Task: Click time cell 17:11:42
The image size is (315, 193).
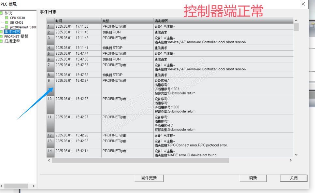Action: click(x=82, y=38)
